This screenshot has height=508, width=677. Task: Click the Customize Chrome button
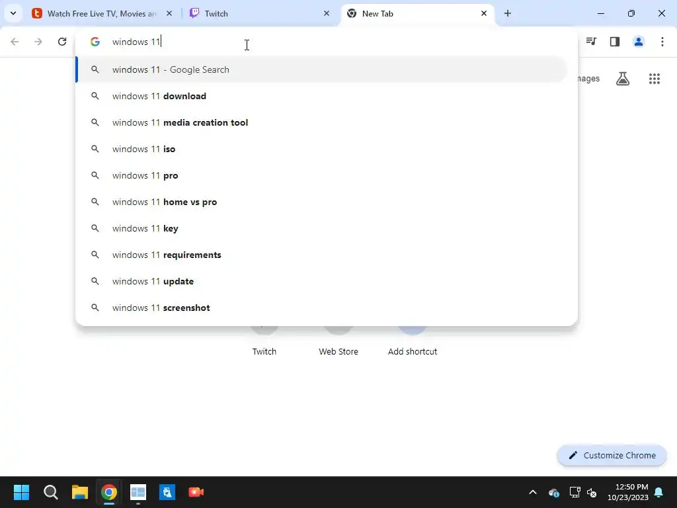tap(612, 455)
